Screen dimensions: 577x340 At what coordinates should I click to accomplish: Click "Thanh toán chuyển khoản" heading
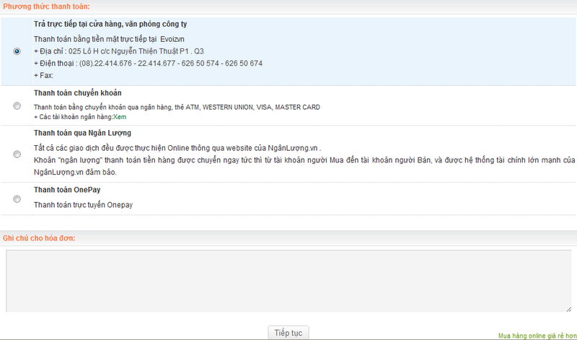(78, 93)
